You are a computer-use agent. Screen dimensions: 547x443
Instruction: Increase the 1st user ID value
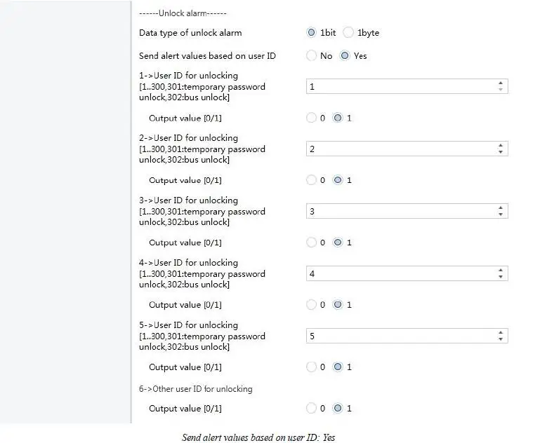(x=501, y=83)
